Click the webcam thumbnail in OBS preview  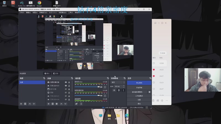(x=125, y=50)
